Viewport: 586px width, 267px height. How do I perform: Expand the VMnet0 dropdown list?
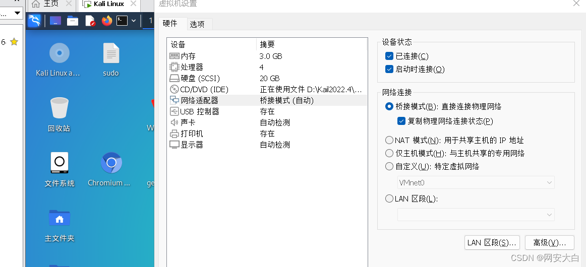click(476, 182)
